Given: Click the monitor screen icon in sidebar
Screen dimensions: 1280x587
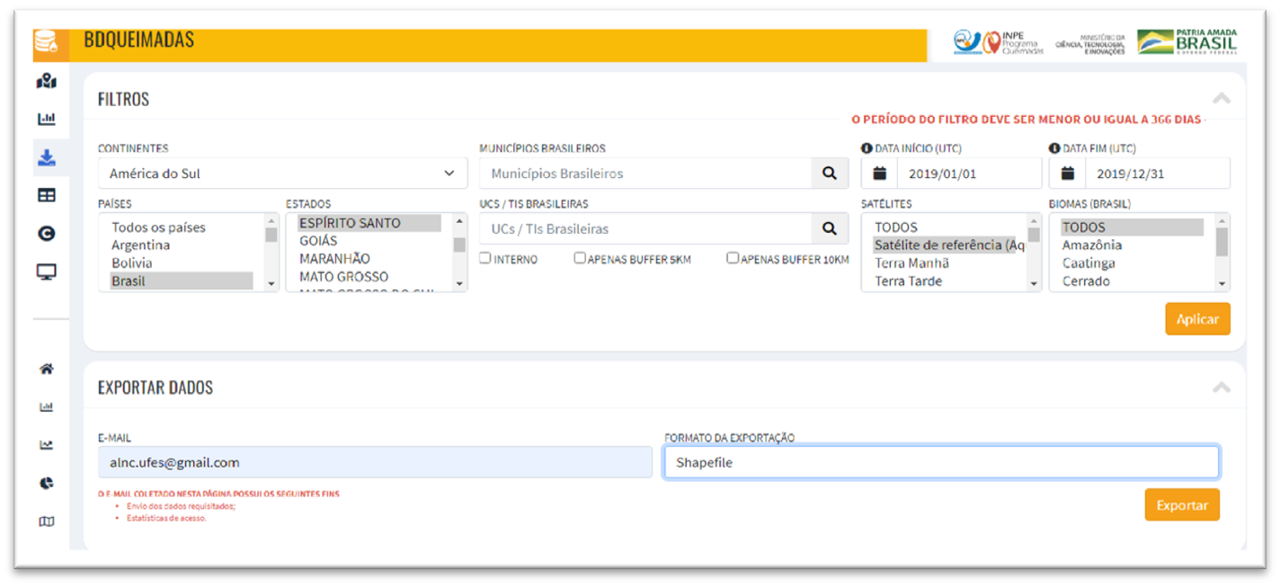Looking at the screenshot, I should pos(47,271).
